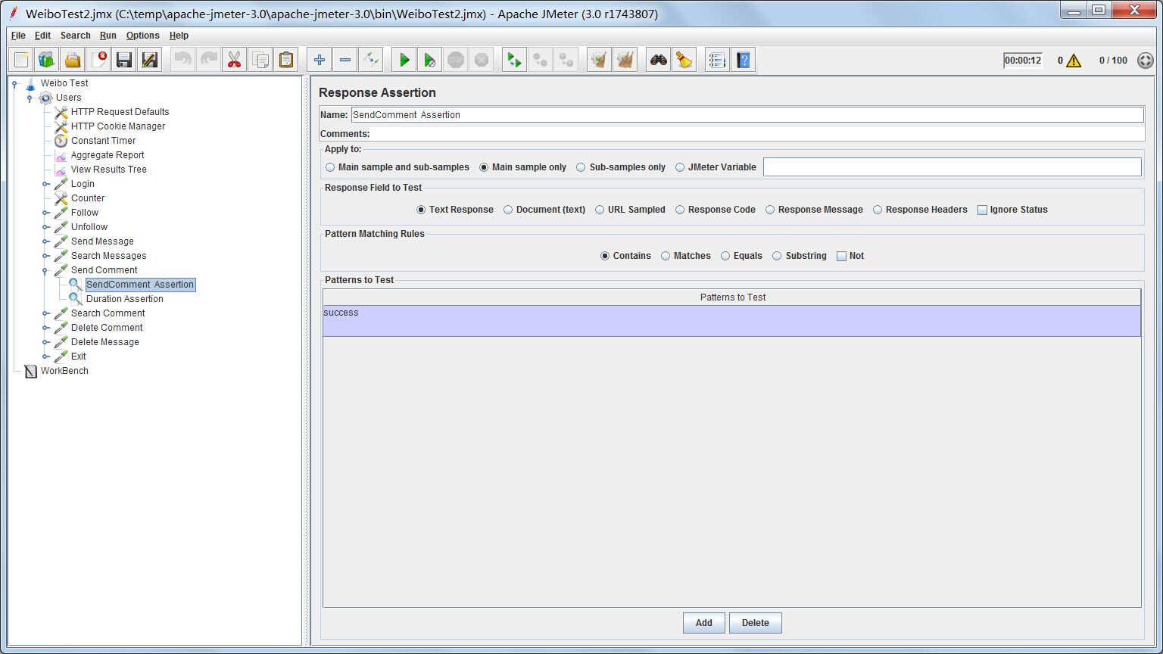
Task: Collapse all nodes with minus icon
Action: (345, 60)
